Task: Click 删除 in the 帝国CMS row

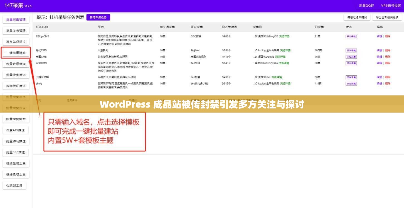Action: coord(388,57)
